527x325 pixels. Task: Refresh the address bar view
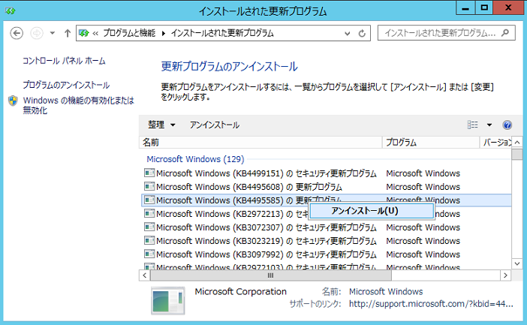coord(362,33)
